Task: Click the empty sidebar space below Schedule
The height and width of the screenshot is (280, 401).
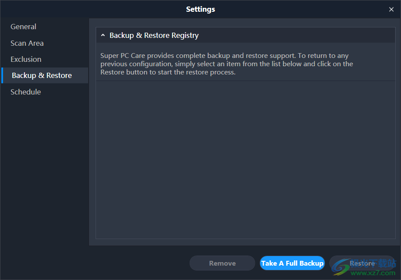Action: pos(45,174)
